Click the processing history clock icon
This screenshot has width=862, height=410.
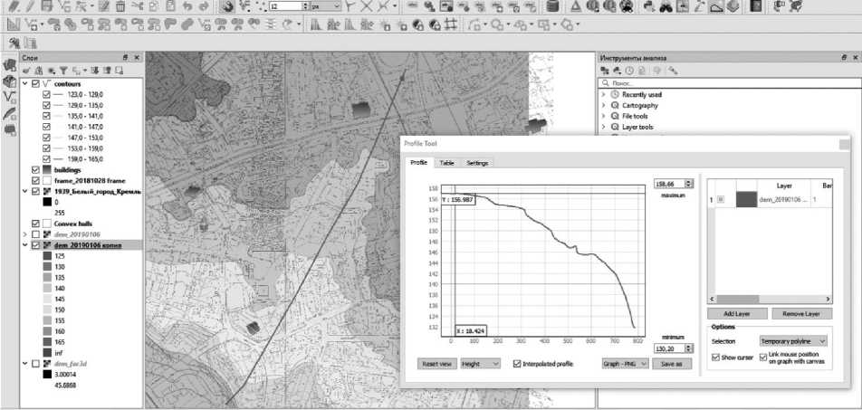[630, 70]
